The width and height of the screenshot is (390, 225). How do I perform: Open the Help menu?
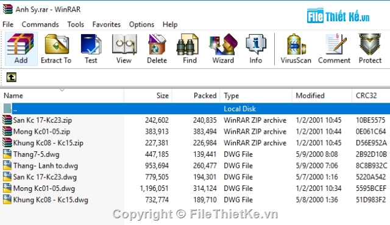[170, 24]
